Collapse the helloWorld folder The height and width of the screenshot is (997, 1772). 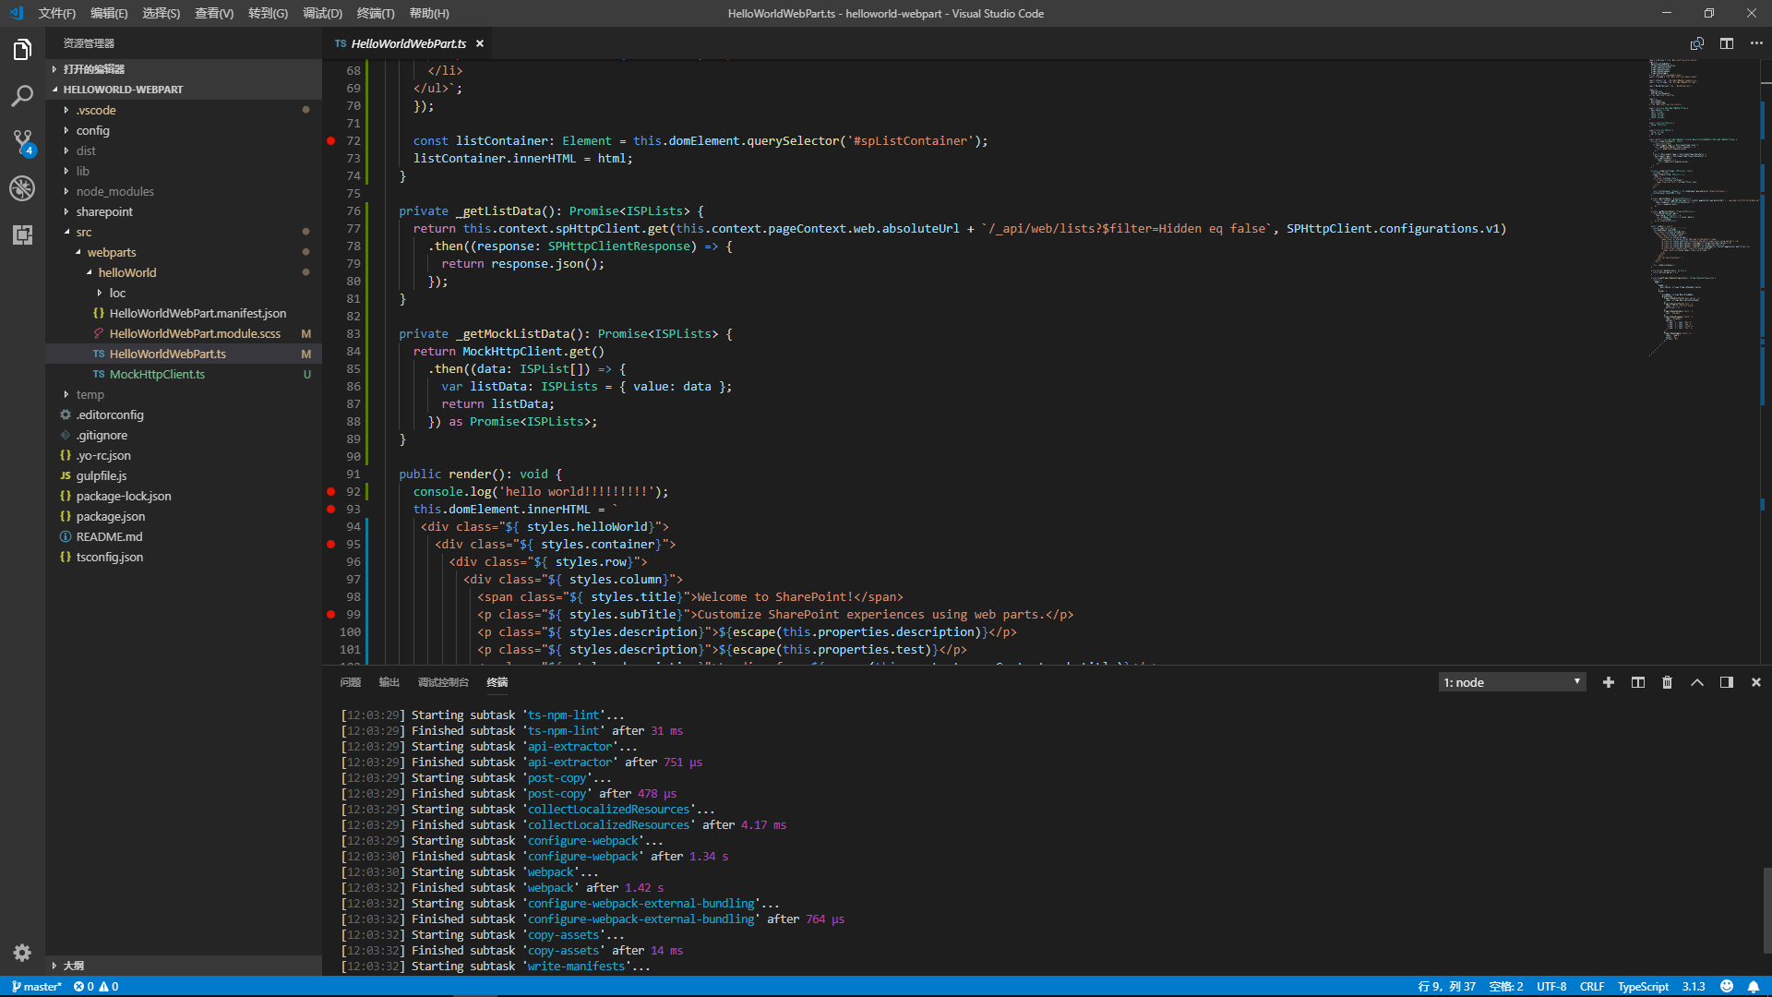[x=126, y=272]
